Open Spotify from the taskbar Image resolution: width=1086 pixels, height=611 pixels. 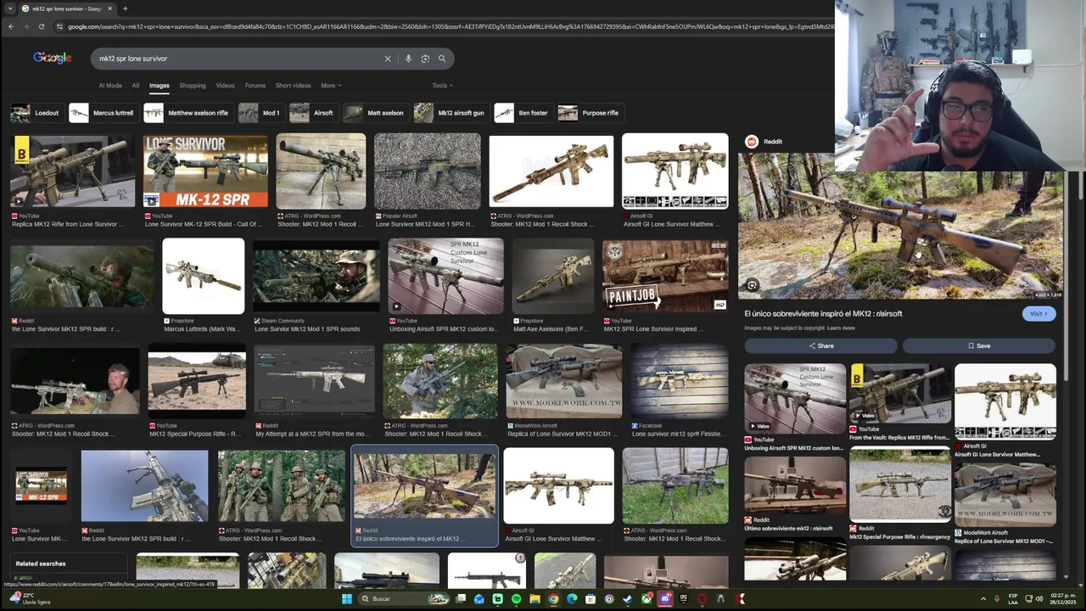(x=516, y=599)
